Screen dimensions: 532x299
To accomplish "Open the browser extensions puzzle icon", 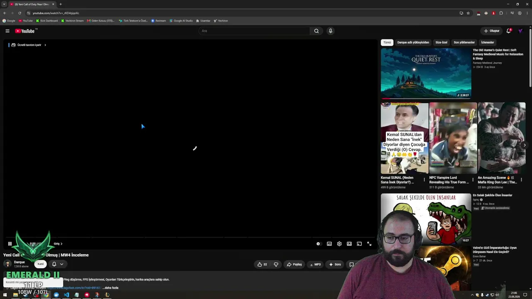I will [501, 13].
